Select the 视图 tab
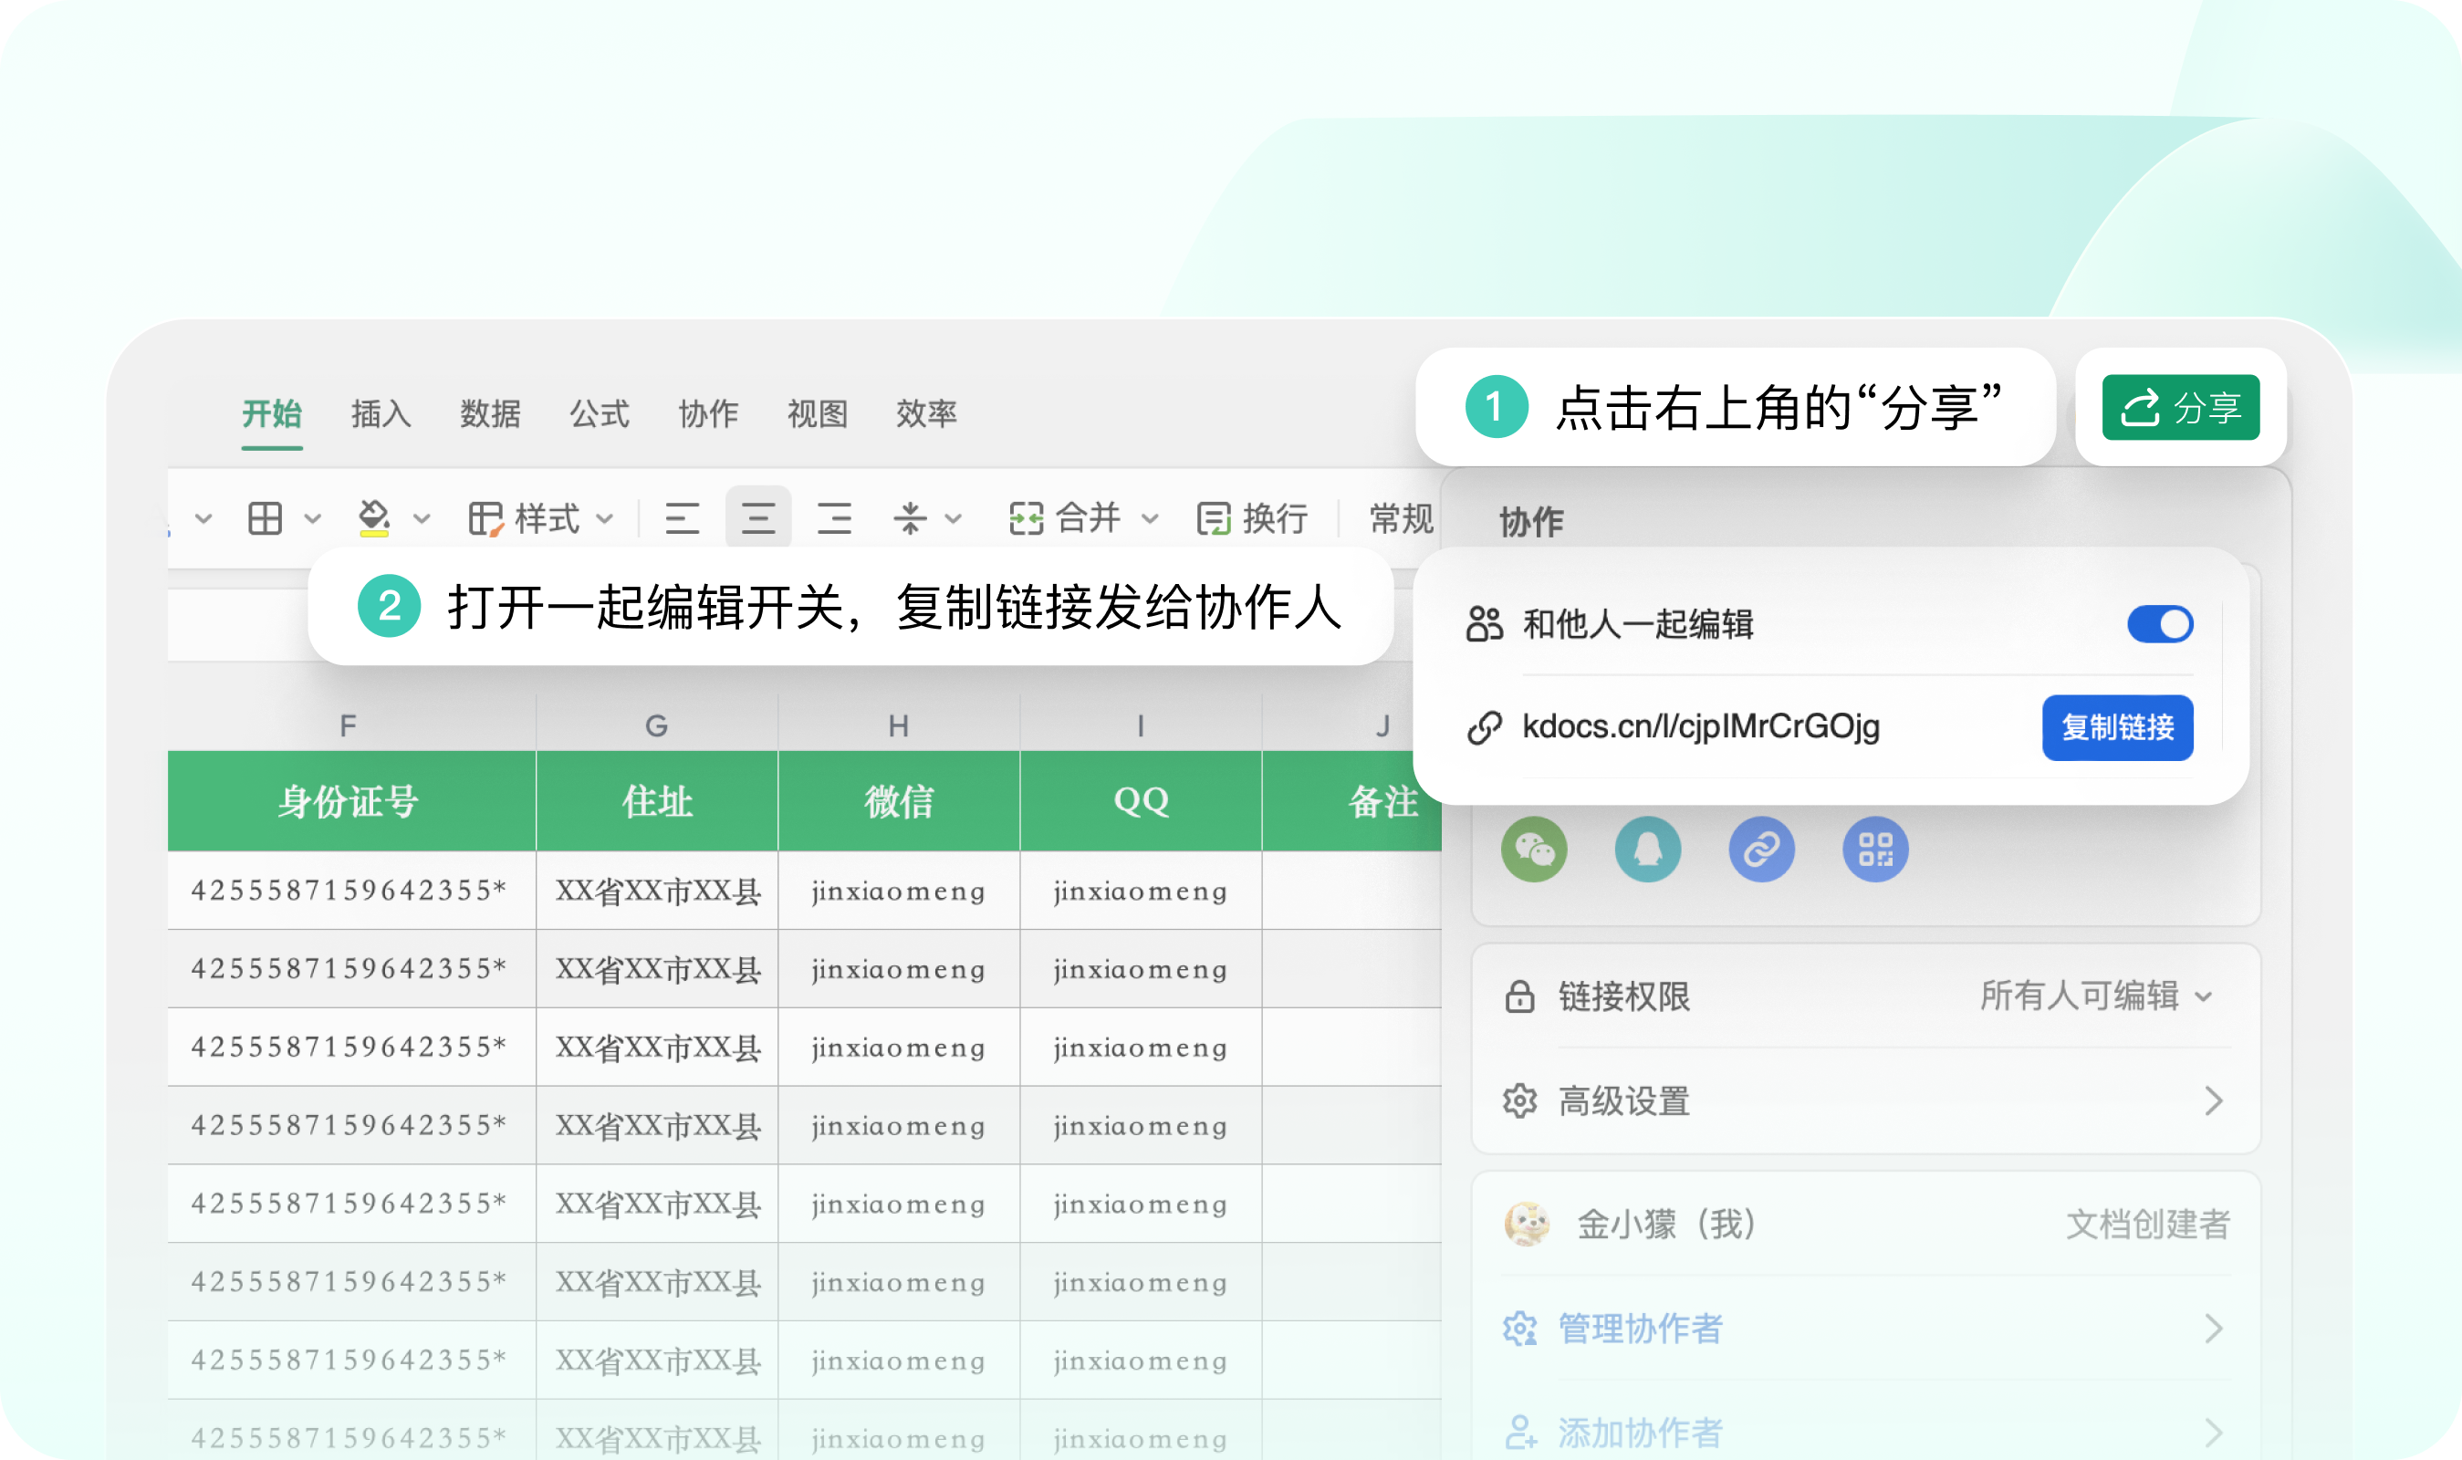The image size is (2462, 1460). (x=818, y=413)
